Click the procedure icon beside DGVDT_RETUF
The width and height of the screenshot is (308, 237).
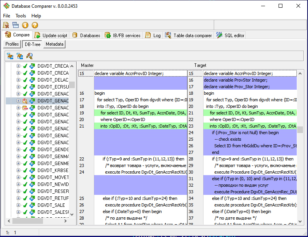[x=32, y=198]
